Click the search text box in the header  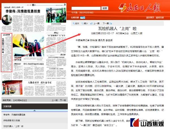[x=86, y=8]
